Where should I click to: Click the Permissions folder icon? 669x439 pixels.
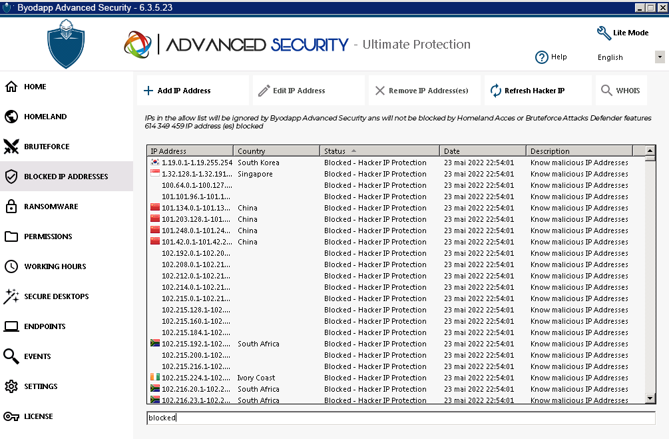click(x=11, y=236)
